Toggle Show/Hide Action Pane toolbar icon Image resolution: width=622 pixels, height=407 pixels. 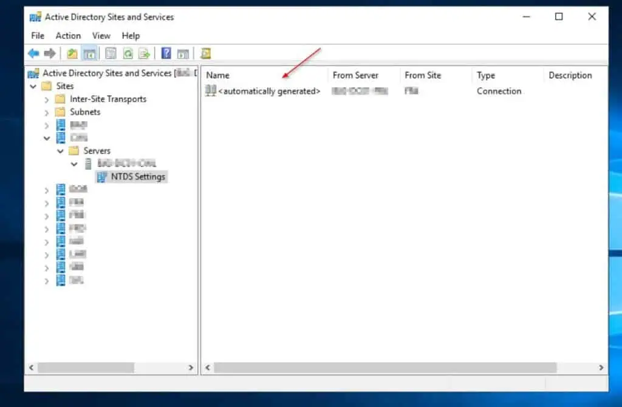pyautogui.click(x=183, y=53)
